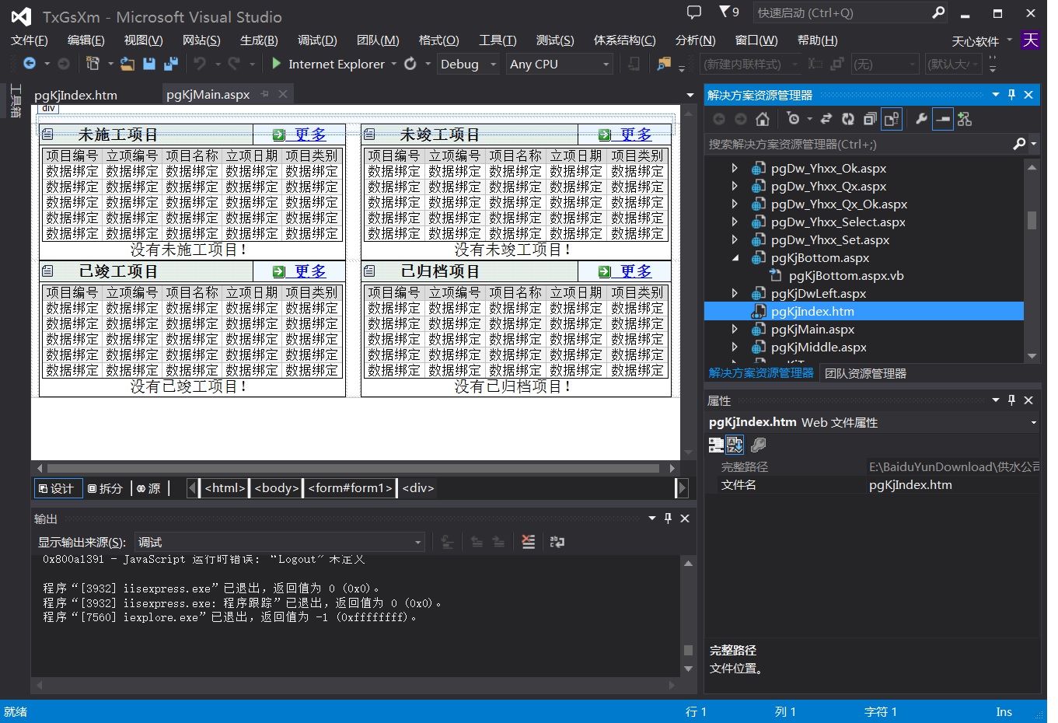
Task: Open the 生成(B) menu
Action: point(259,40)
